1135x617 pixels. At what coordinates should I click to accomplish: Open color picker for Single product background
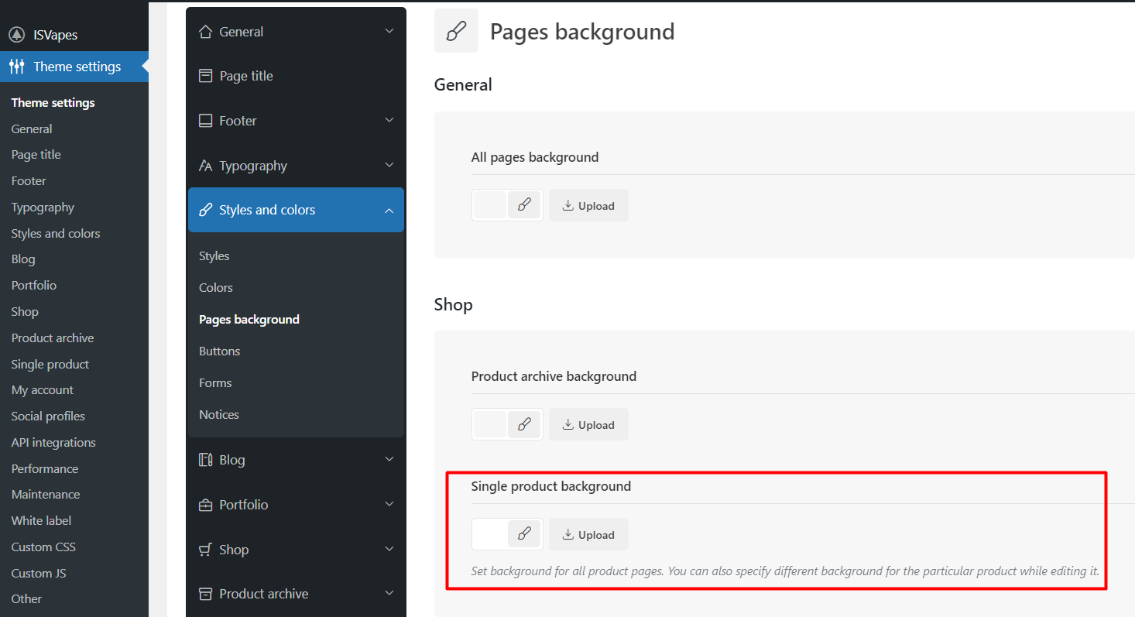(x=524, y=534)
